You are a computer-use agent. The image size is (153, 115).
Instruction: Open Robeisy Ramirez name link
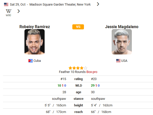[35, 27]
